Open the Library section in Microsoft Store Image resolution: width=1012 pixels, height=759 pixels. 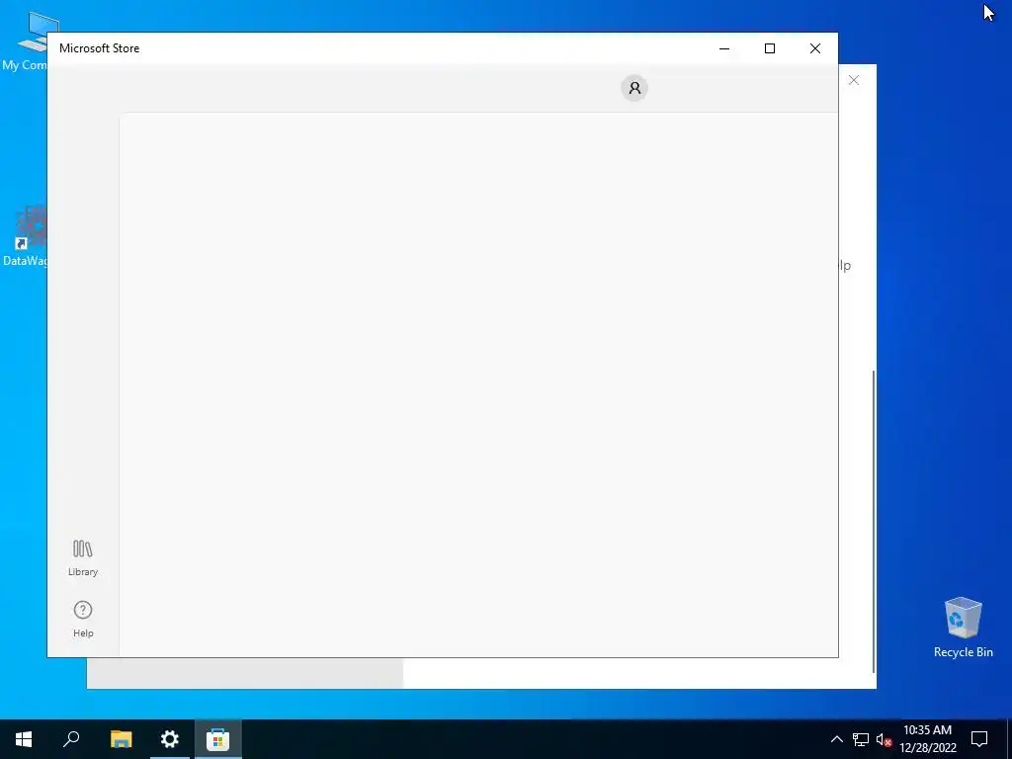tap(83, 558)
